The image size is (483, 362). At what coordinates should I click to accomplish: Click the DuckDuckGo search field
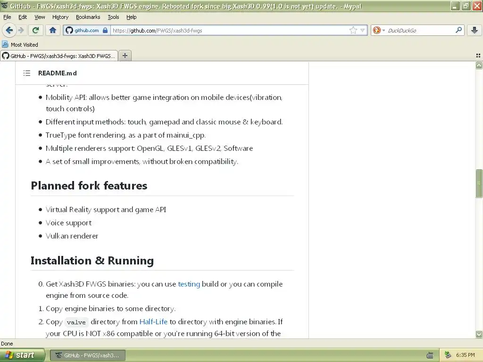coord(419,30)
